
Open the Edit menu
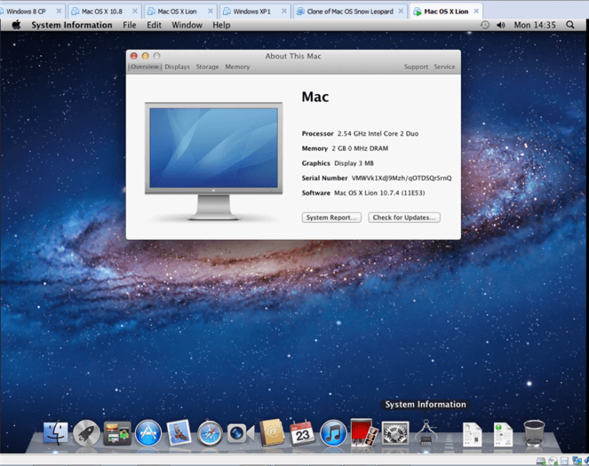(154, 25)
